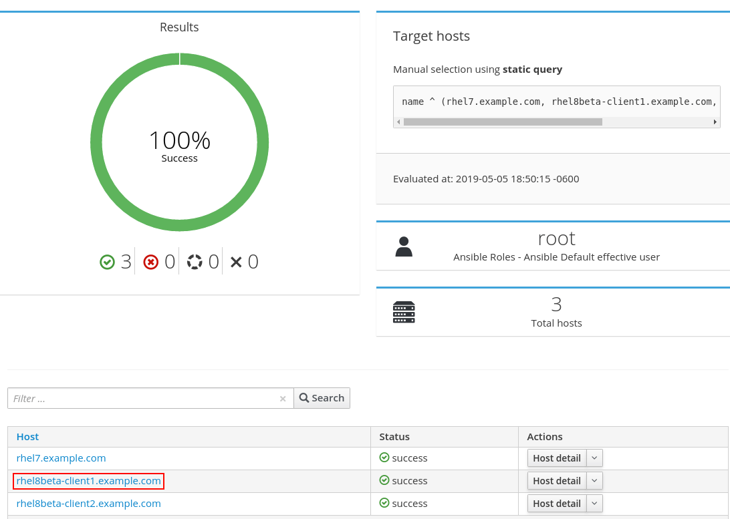730x519 pixels.
Task: Click the black cancelled X icon
Action: pyautogui.click(x=236, y=262)
